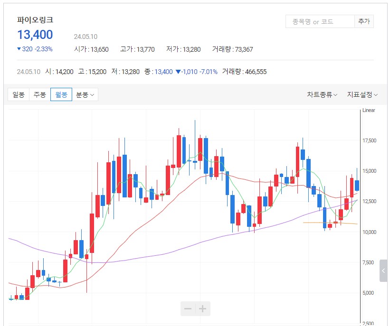This screenshot has width=390, height=326.
Task: Switch to the 일봉 daily chart tab
Action: [19, 94]
